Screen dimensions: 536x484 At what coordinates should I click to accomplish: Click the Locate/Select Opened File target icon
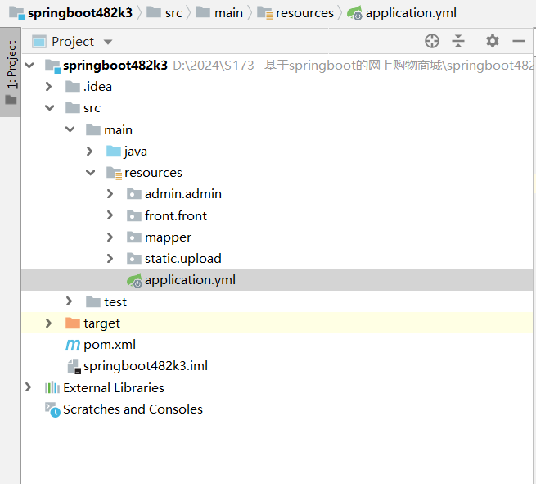click(432, 41)
